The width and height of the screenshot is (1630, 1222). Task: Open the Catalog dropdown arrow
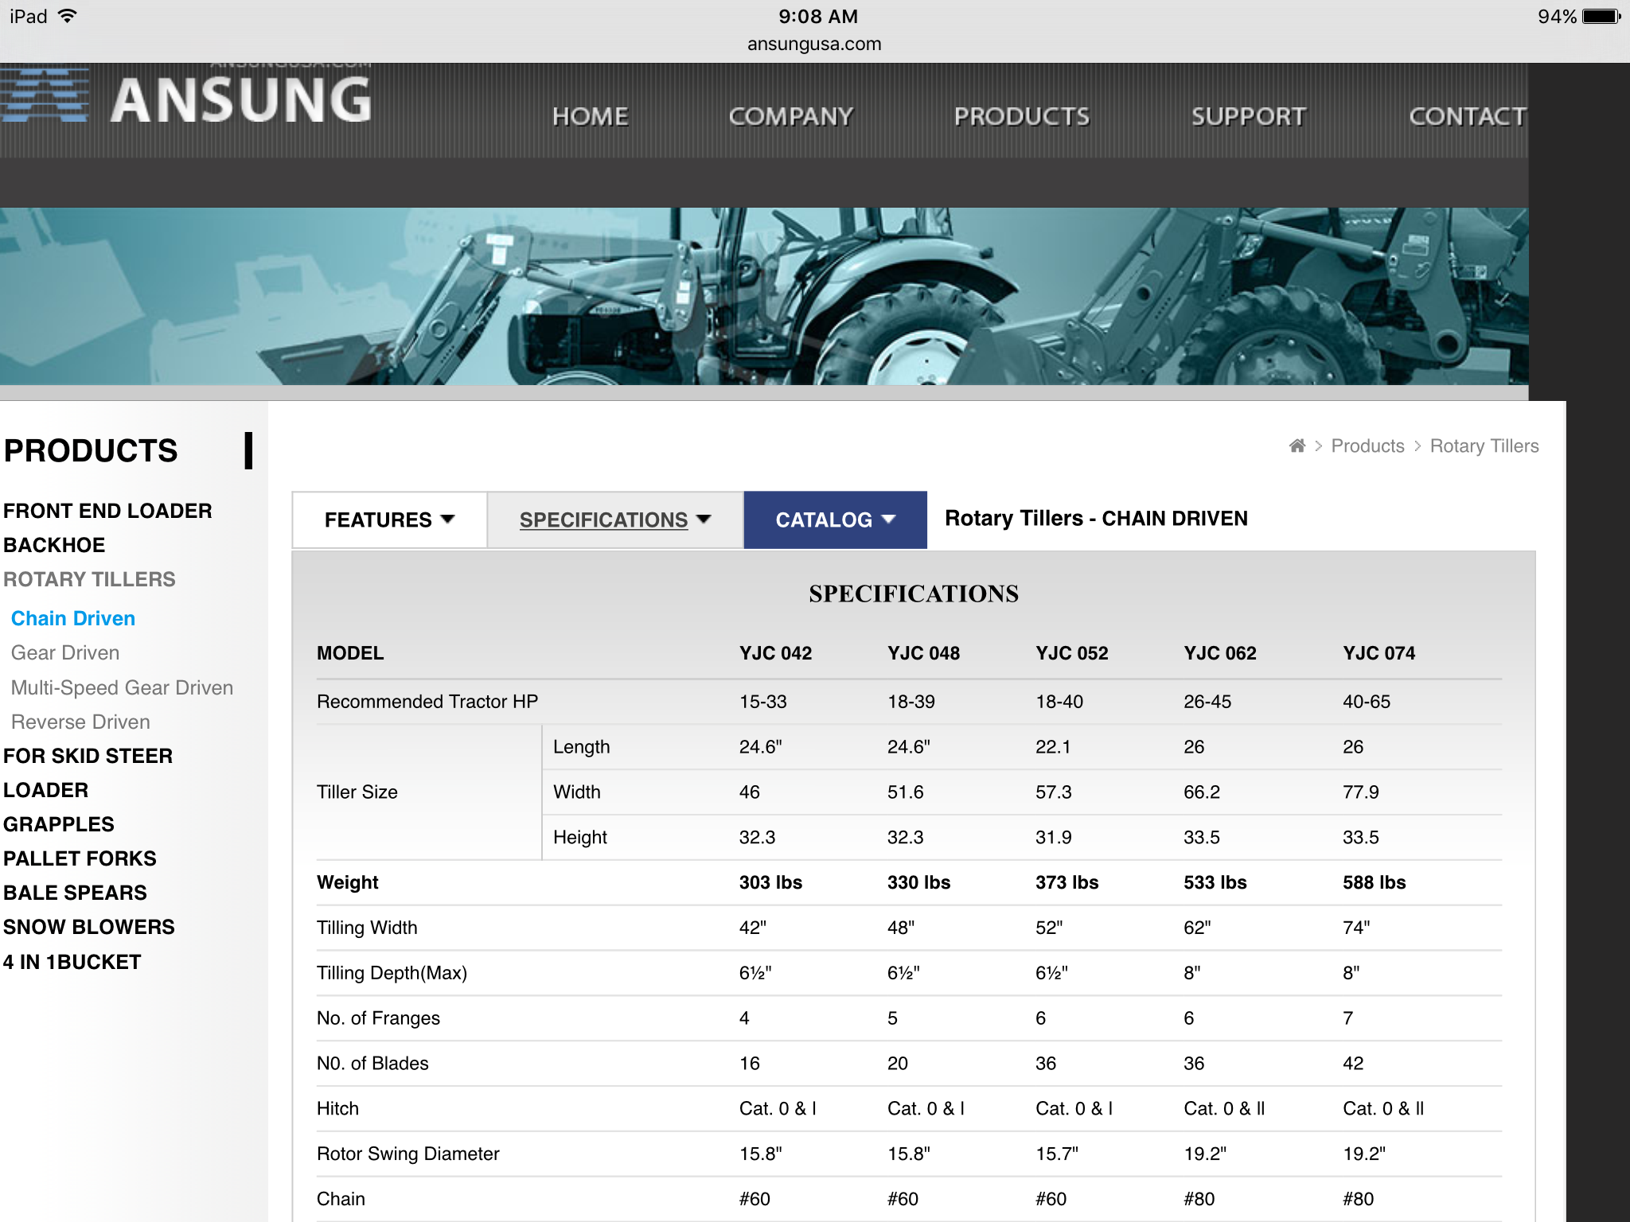click(x=889, y=519)
